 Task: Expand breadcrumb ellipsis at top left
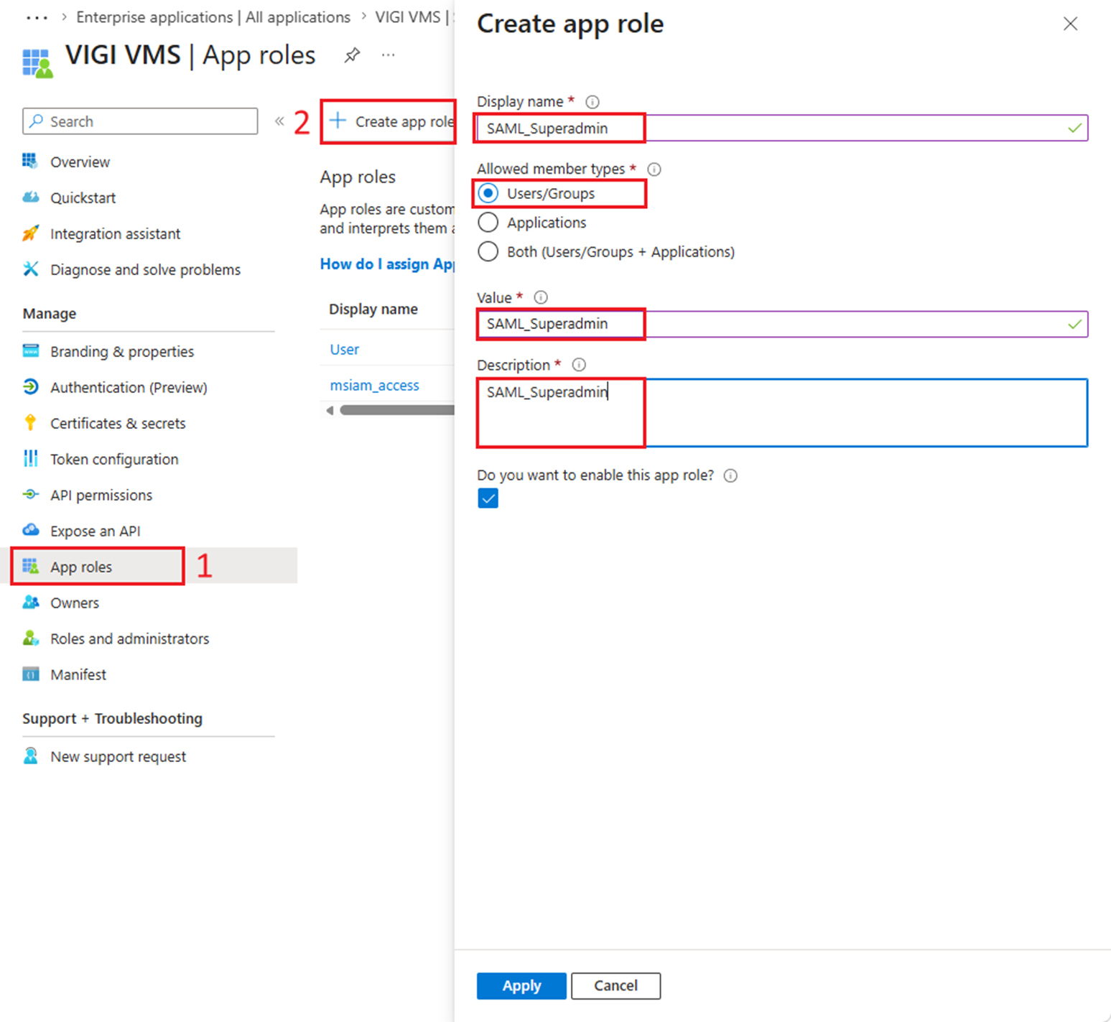[37, 17]
